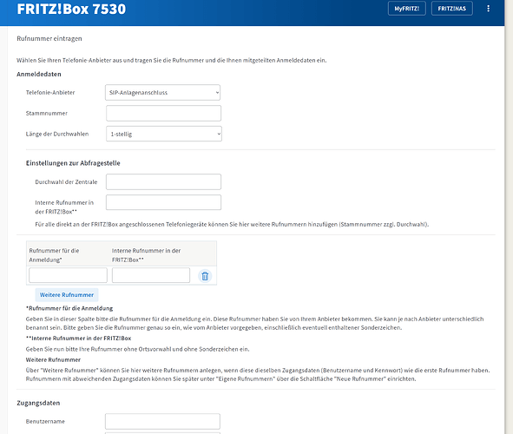Click the Durchwahl der Zentrale field
Image resolution: width=513 pixels, height=434 pixels.
[x=163, y=181]
